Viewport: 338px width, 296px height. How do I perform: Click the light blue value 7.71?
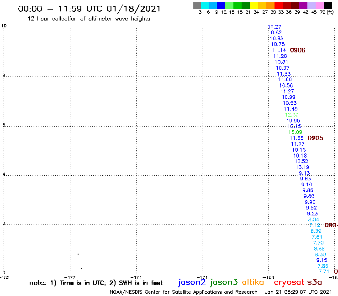[x=324, y=272]
